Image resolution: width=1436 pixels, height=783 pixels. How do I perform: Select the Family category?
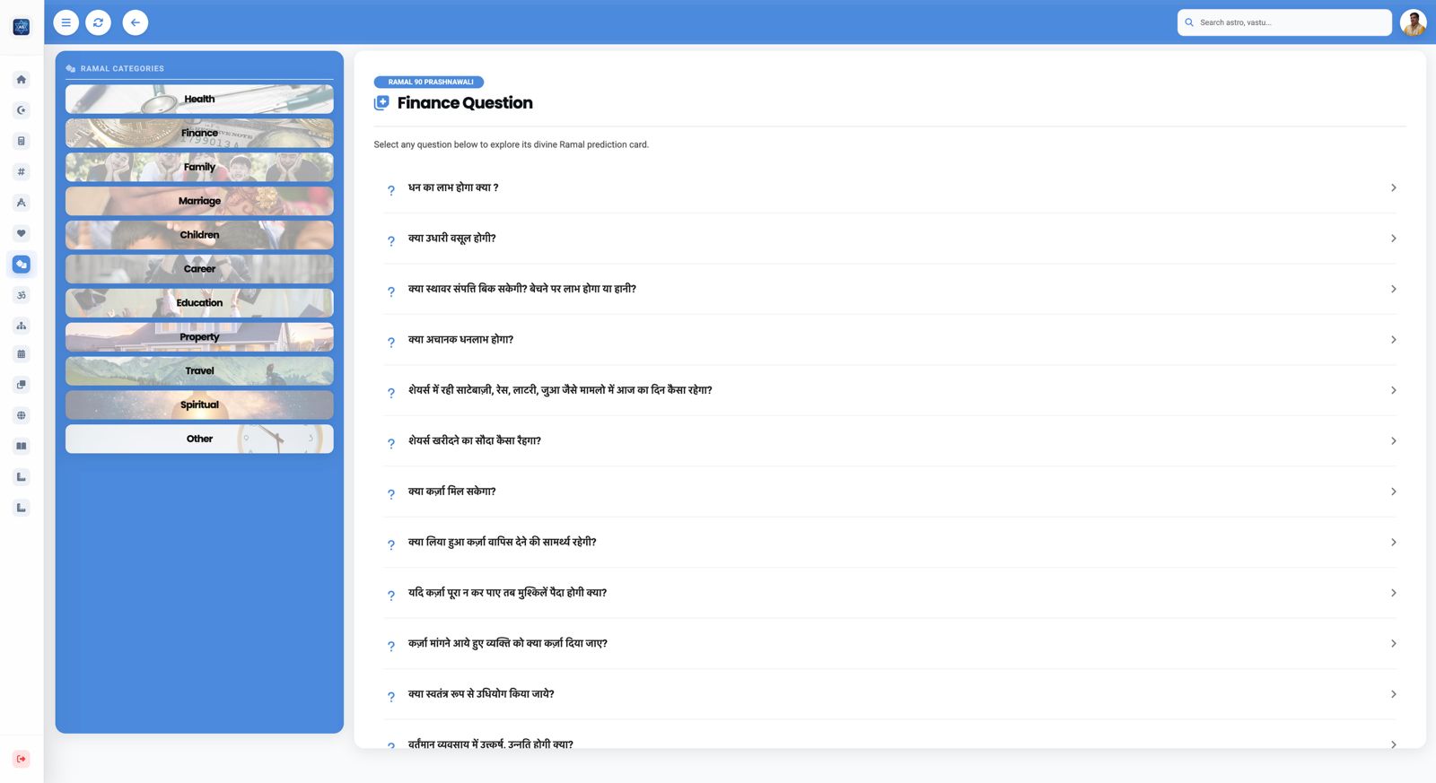click(199, 168)
